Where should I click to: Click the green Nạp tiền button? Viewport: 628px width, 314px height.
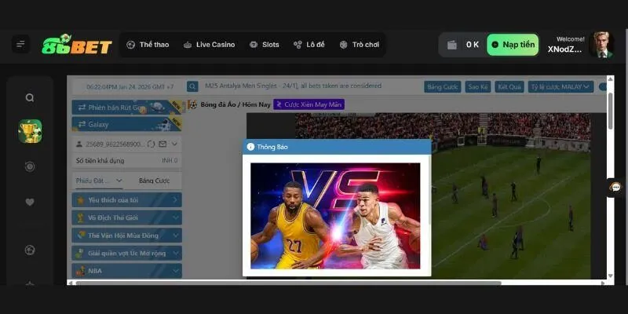click(513, 45)
